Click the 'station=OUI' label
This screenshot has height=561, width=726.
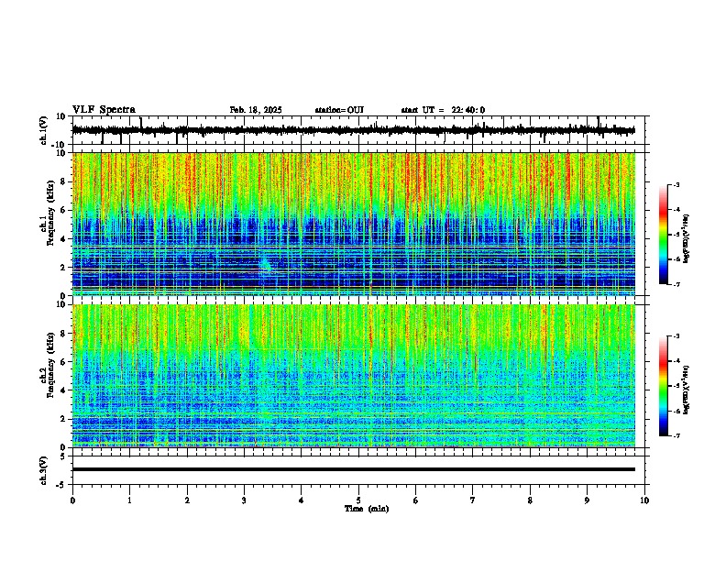pos(339,110)
